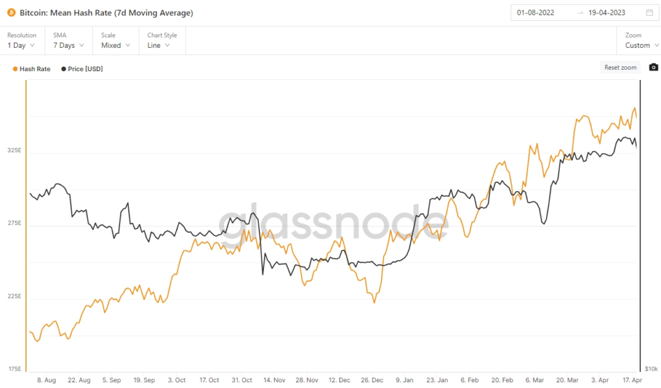Click the 26. Dec x-axis label
This screenshot has height=388, width=661.
[x=372, y=381]
